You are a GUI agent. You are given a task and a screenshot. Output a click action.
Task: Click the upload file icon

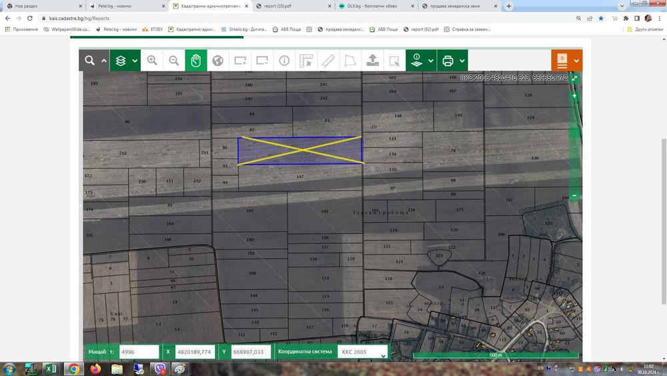point(373,61)
